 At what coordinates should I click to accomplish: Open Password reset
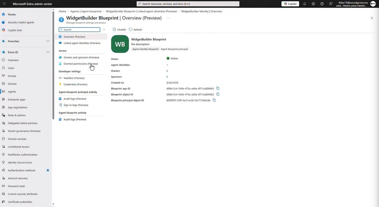pos(16,186)
